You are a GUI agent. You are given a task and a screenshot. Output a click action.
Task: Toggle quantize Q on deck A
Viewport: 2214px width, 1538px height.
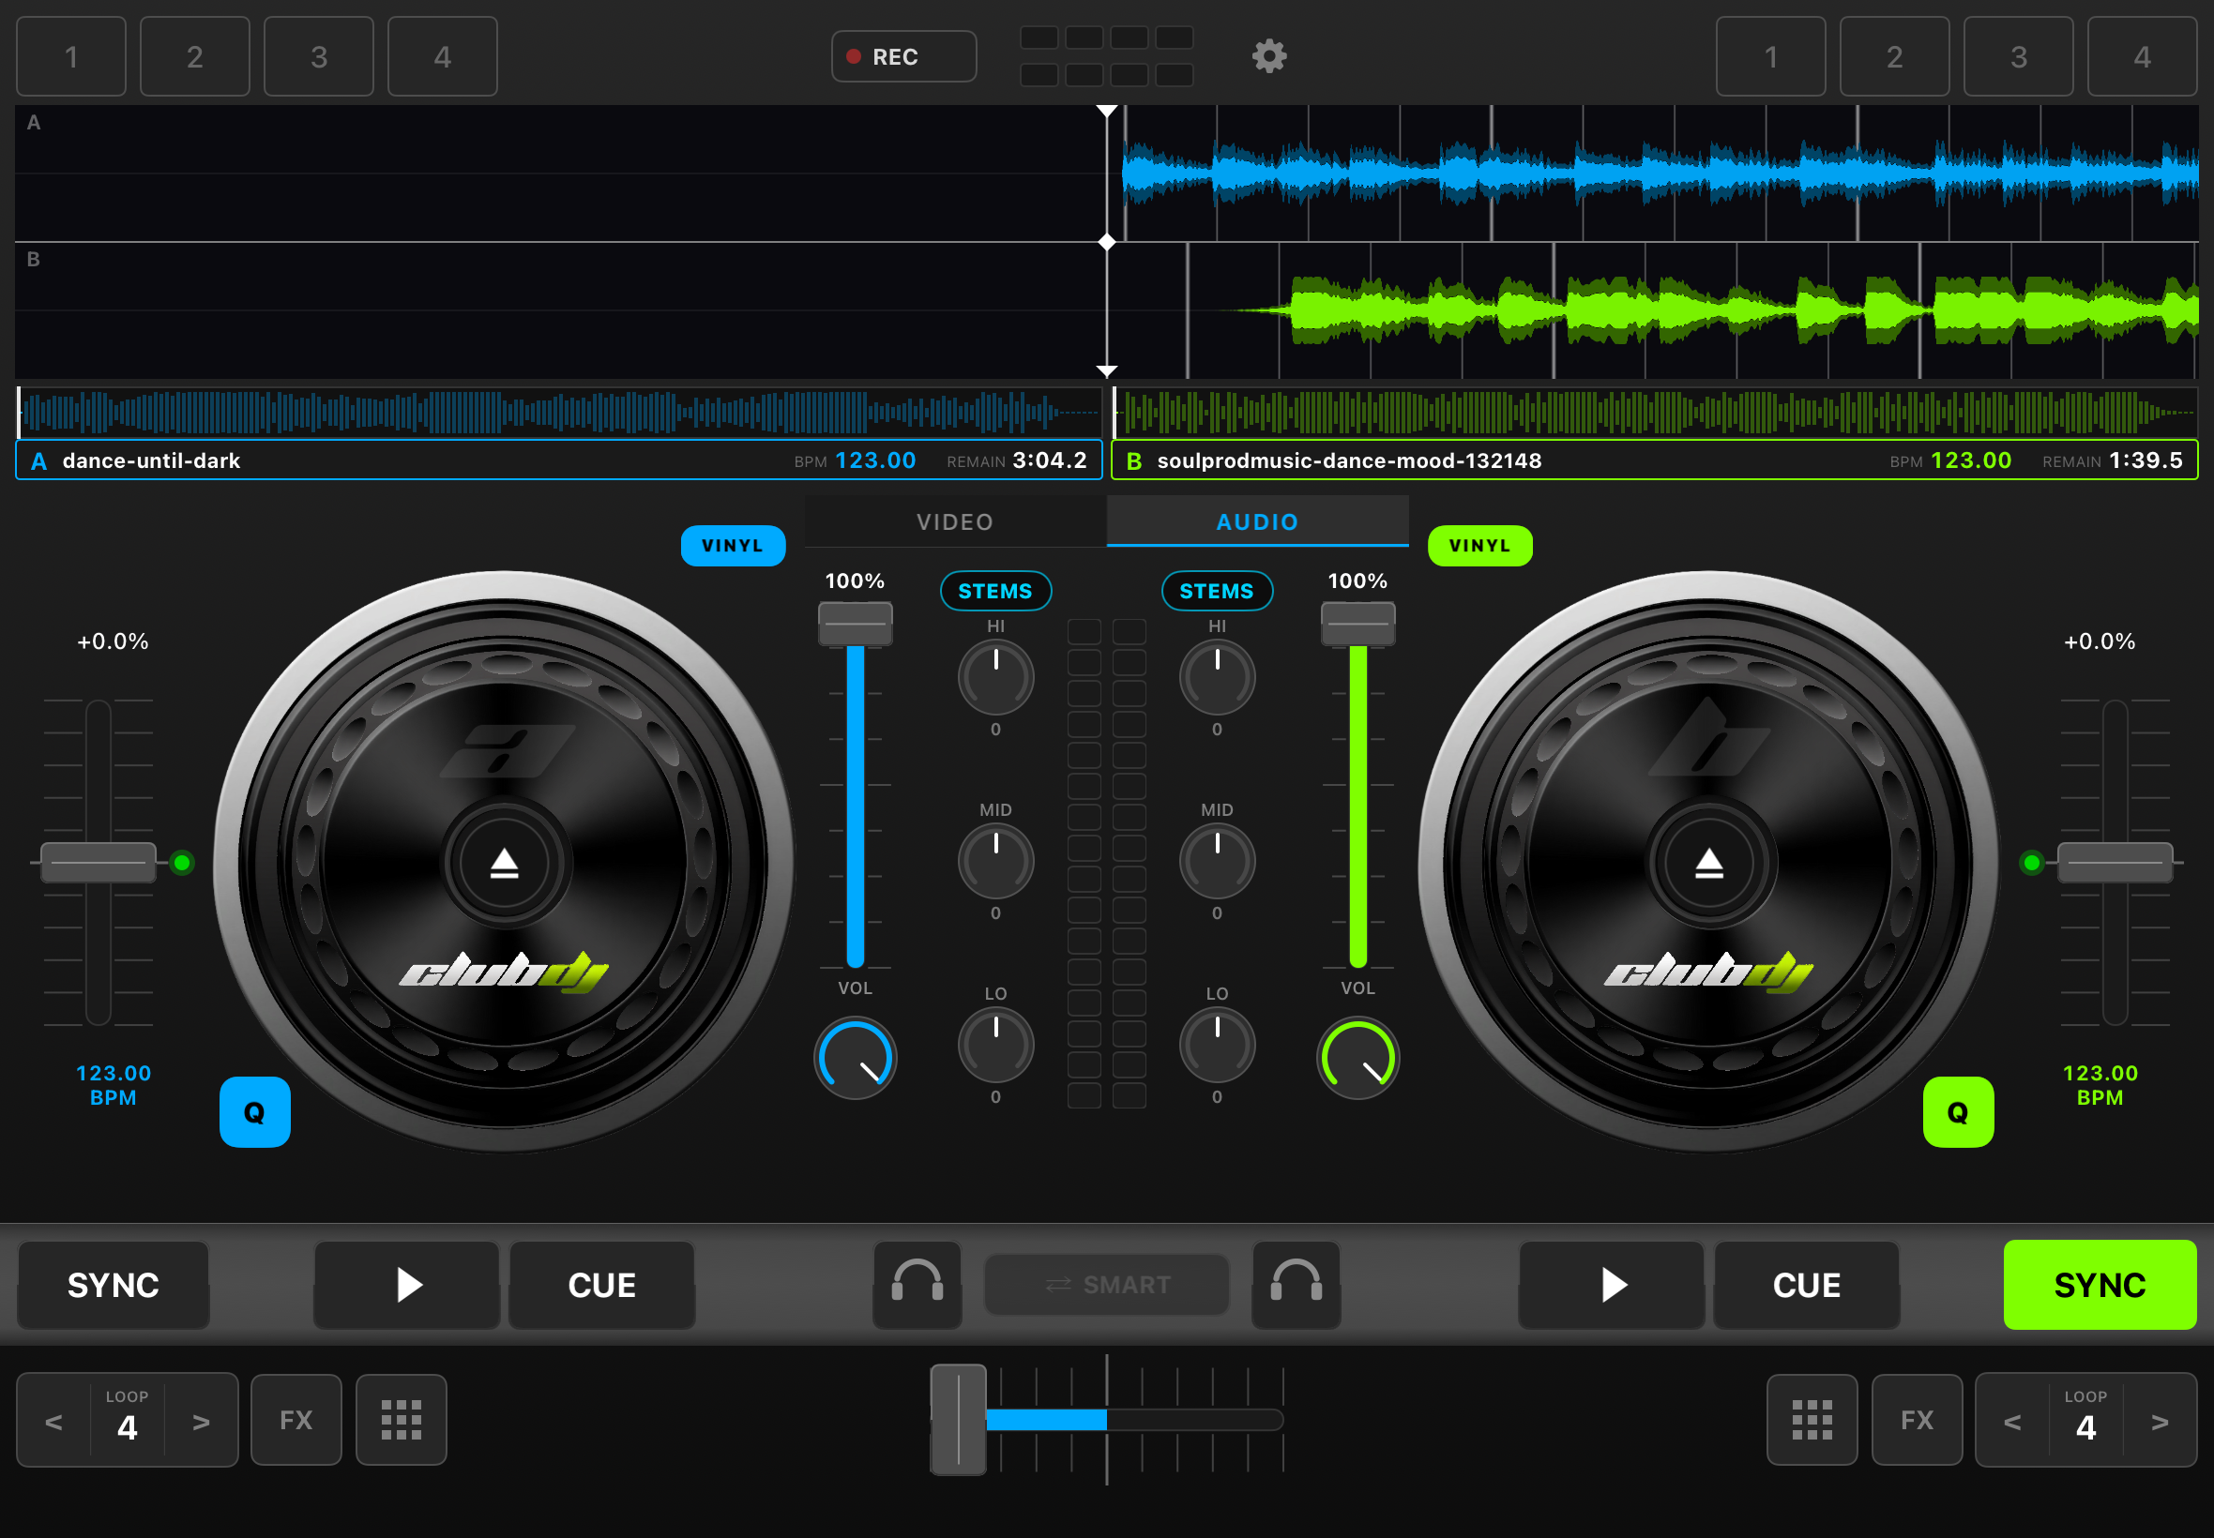click(x=254, y=1112)
